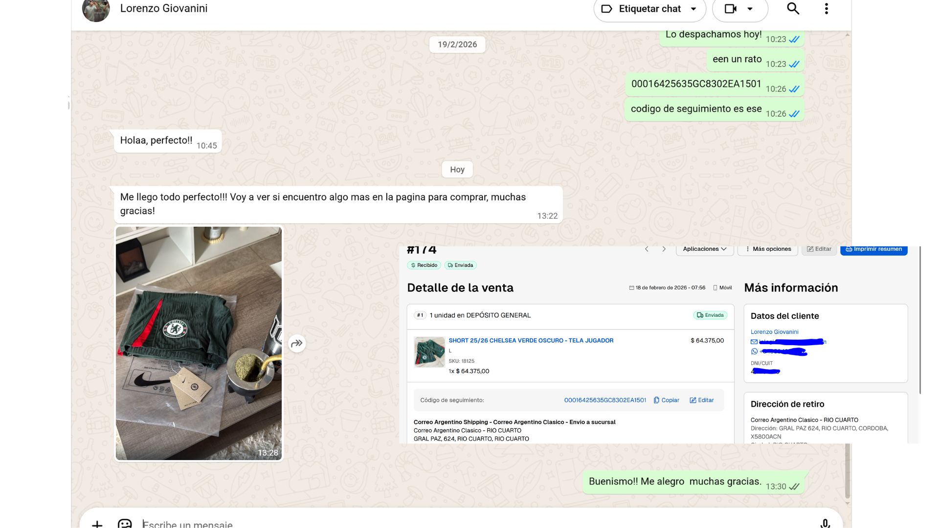The width and height of the screenshot is (939, 528).
Task: Go to next order arrow
Action: click(664, 249)
